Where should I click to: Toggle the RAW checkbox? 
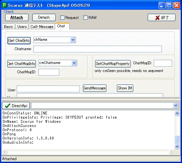click(85, 18)
